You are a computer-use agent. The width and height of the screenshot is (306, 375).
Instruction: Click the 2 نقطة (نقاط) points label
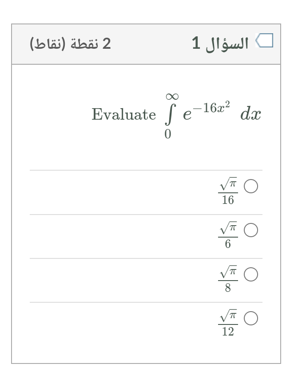click(70, 44)
